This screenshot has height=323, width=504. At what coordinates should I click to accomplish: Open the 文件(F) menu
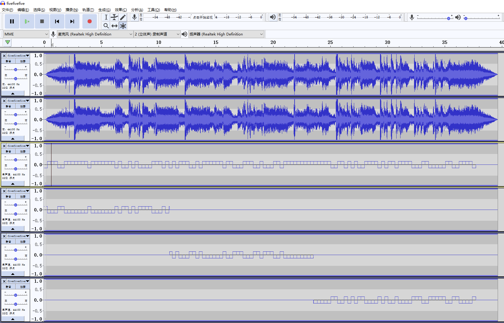pyautogui.click(x=8, y=10)
